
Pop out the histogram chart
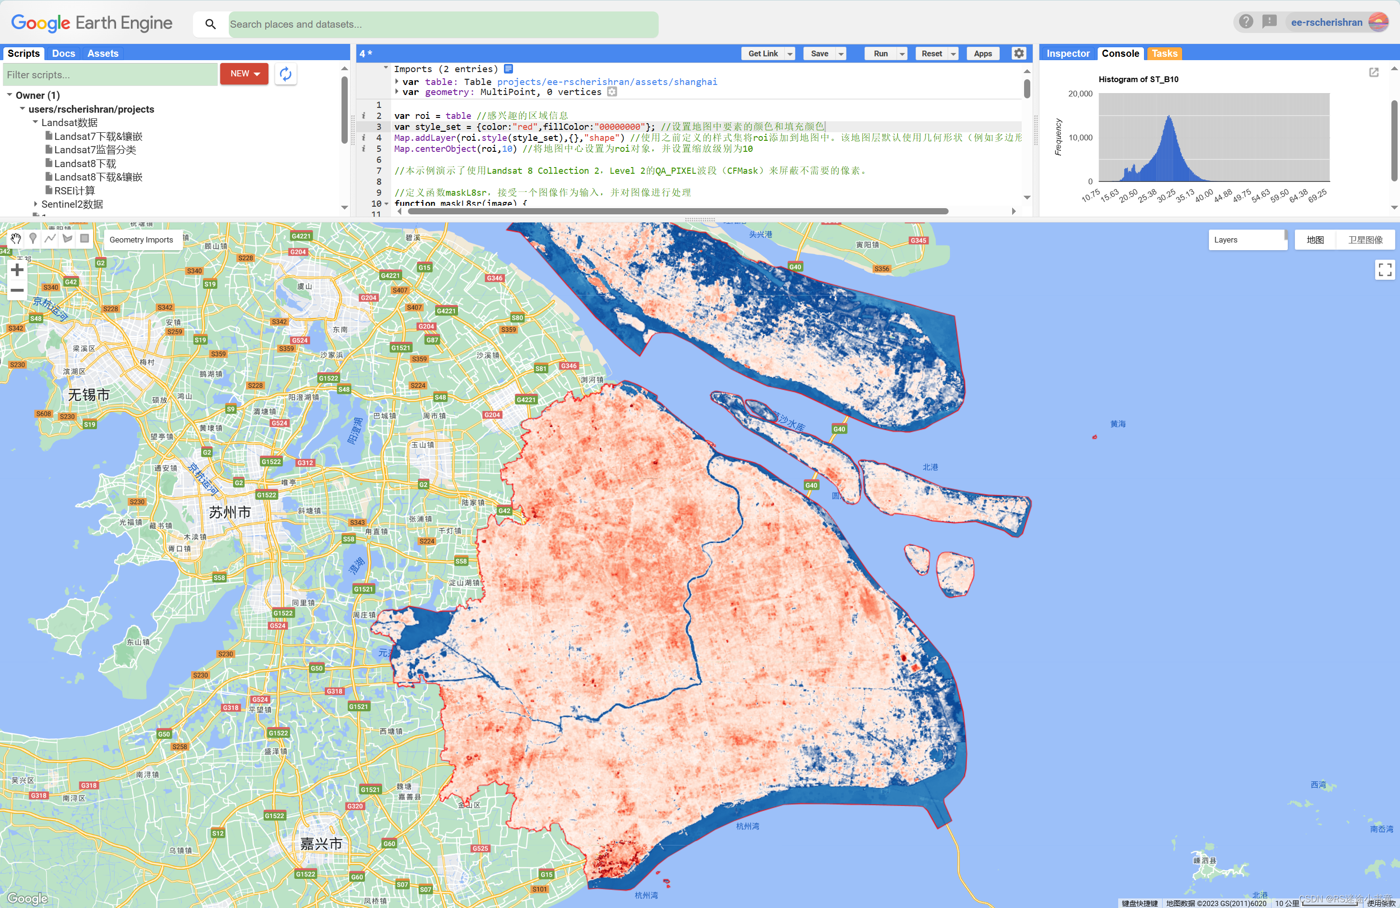tap(1374, 73)
